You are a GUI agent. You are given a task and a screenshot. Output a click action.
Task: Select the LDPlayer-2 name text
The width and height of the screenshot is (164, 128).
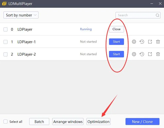[x=26, y=54]
